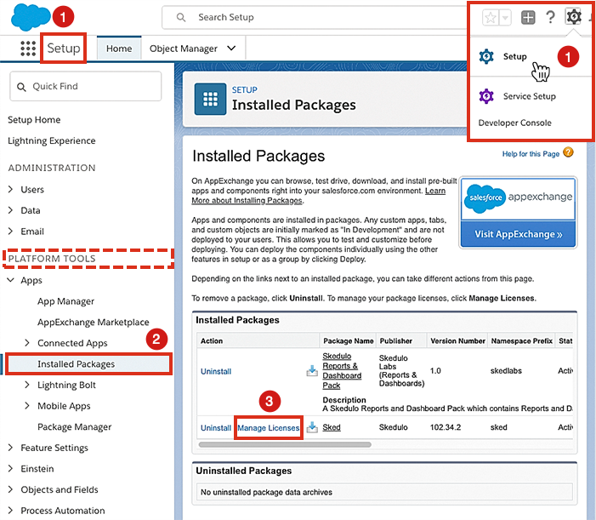Expand Connected Apps node
The width and height of the screenshot is (596, 520).
(x=27, y=343)
